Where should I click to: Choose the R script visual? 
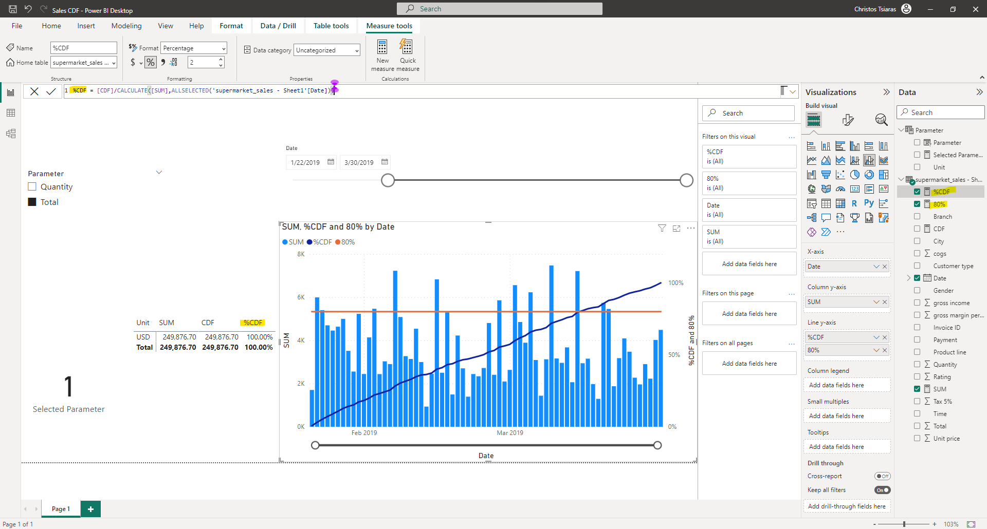click(x=854, y=203)
